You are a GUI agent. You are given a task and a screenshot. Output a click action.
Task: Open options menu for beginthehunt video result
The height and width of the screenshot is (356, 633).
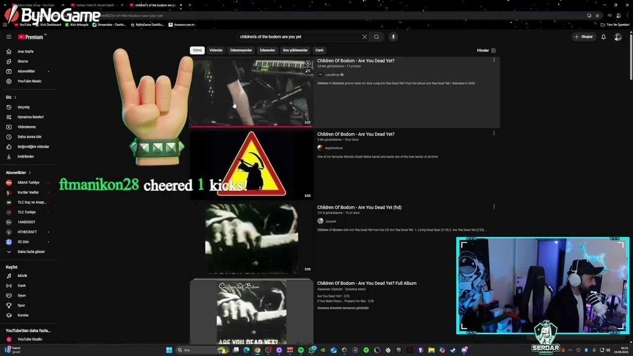pos(494,133)
